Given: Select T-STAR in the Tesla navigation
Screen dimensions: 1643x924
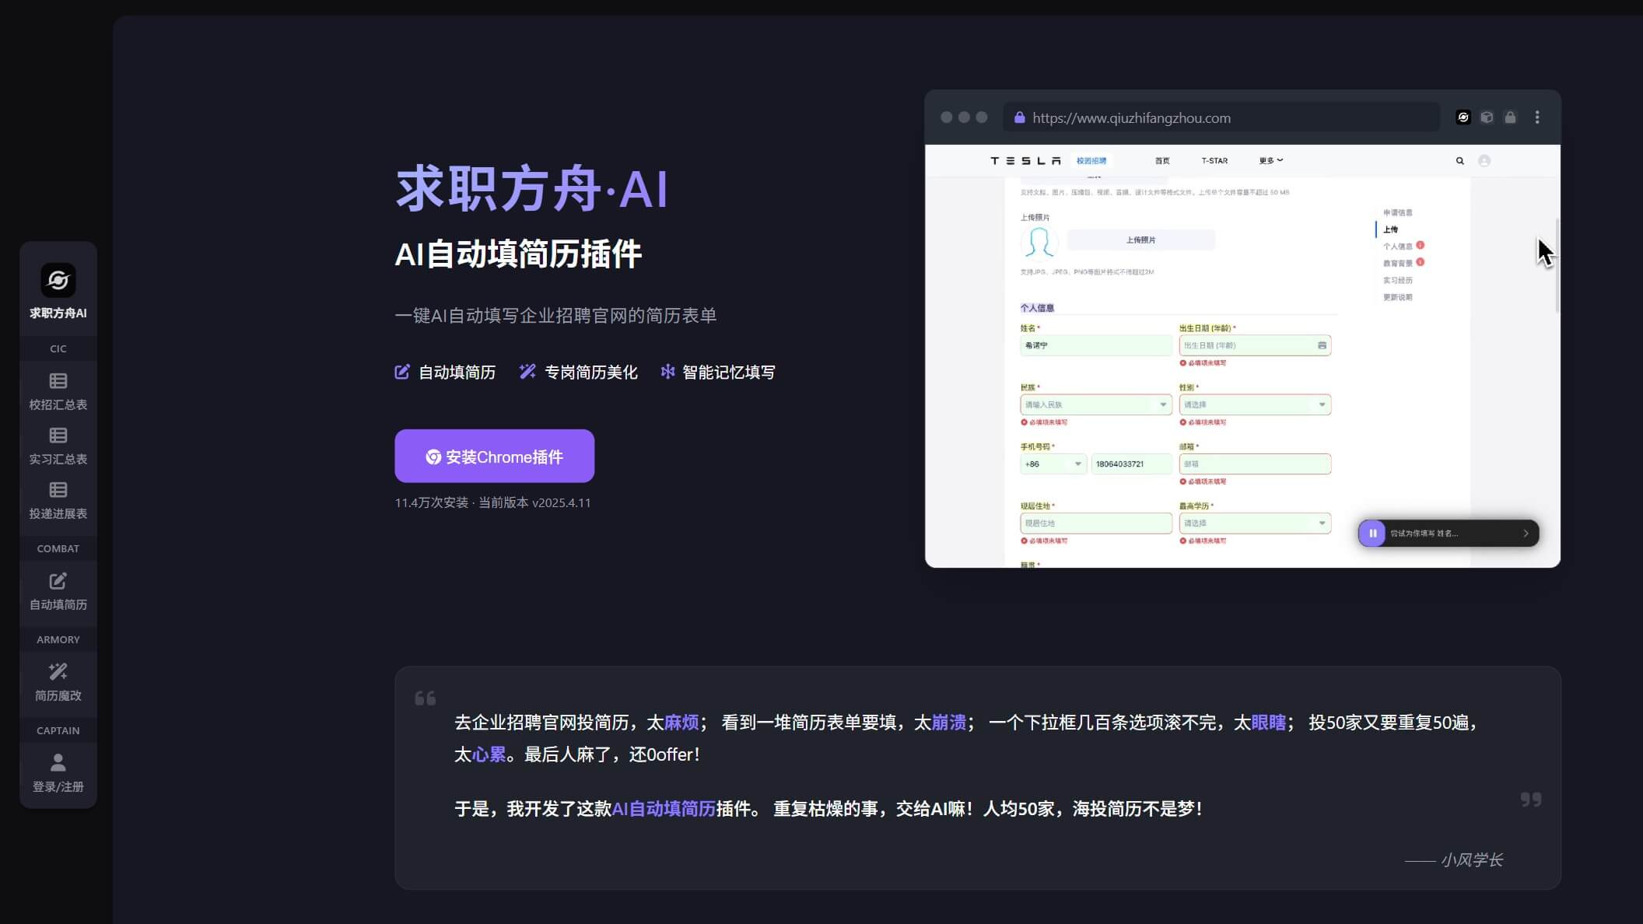Looking at the screenshot, I should pos(1214,160).
